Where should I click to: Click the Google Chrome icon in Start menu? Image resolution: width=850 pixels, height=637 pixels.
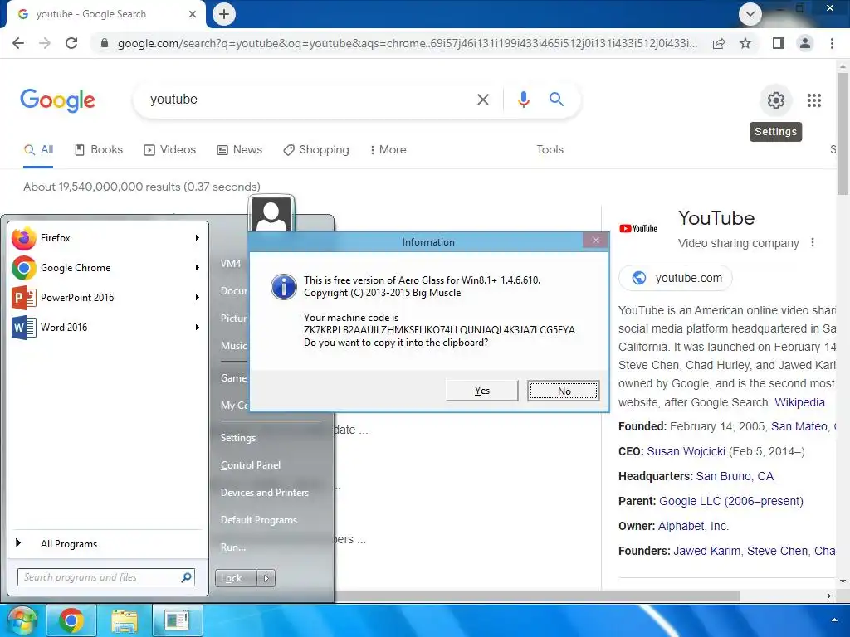tap(24, 268)
